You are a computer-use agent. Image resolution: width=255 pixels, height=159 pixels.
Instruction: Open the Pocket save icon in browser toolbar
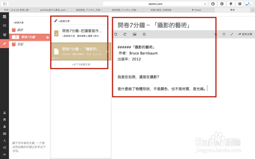240,4
